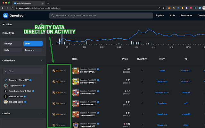Image resolution: width=205 pixels, height=128 pixels.
Task: Toggle the Sales event type filter
Action: point(33,44)
